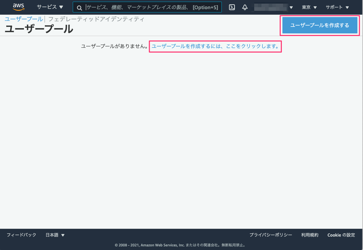Switch to the ユーザープール tab

coord(24,19)
